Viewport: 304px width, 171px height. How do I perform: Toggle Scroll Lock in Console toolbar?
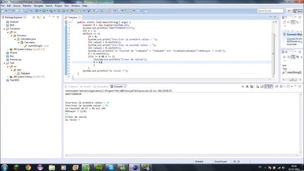point(262,86)
